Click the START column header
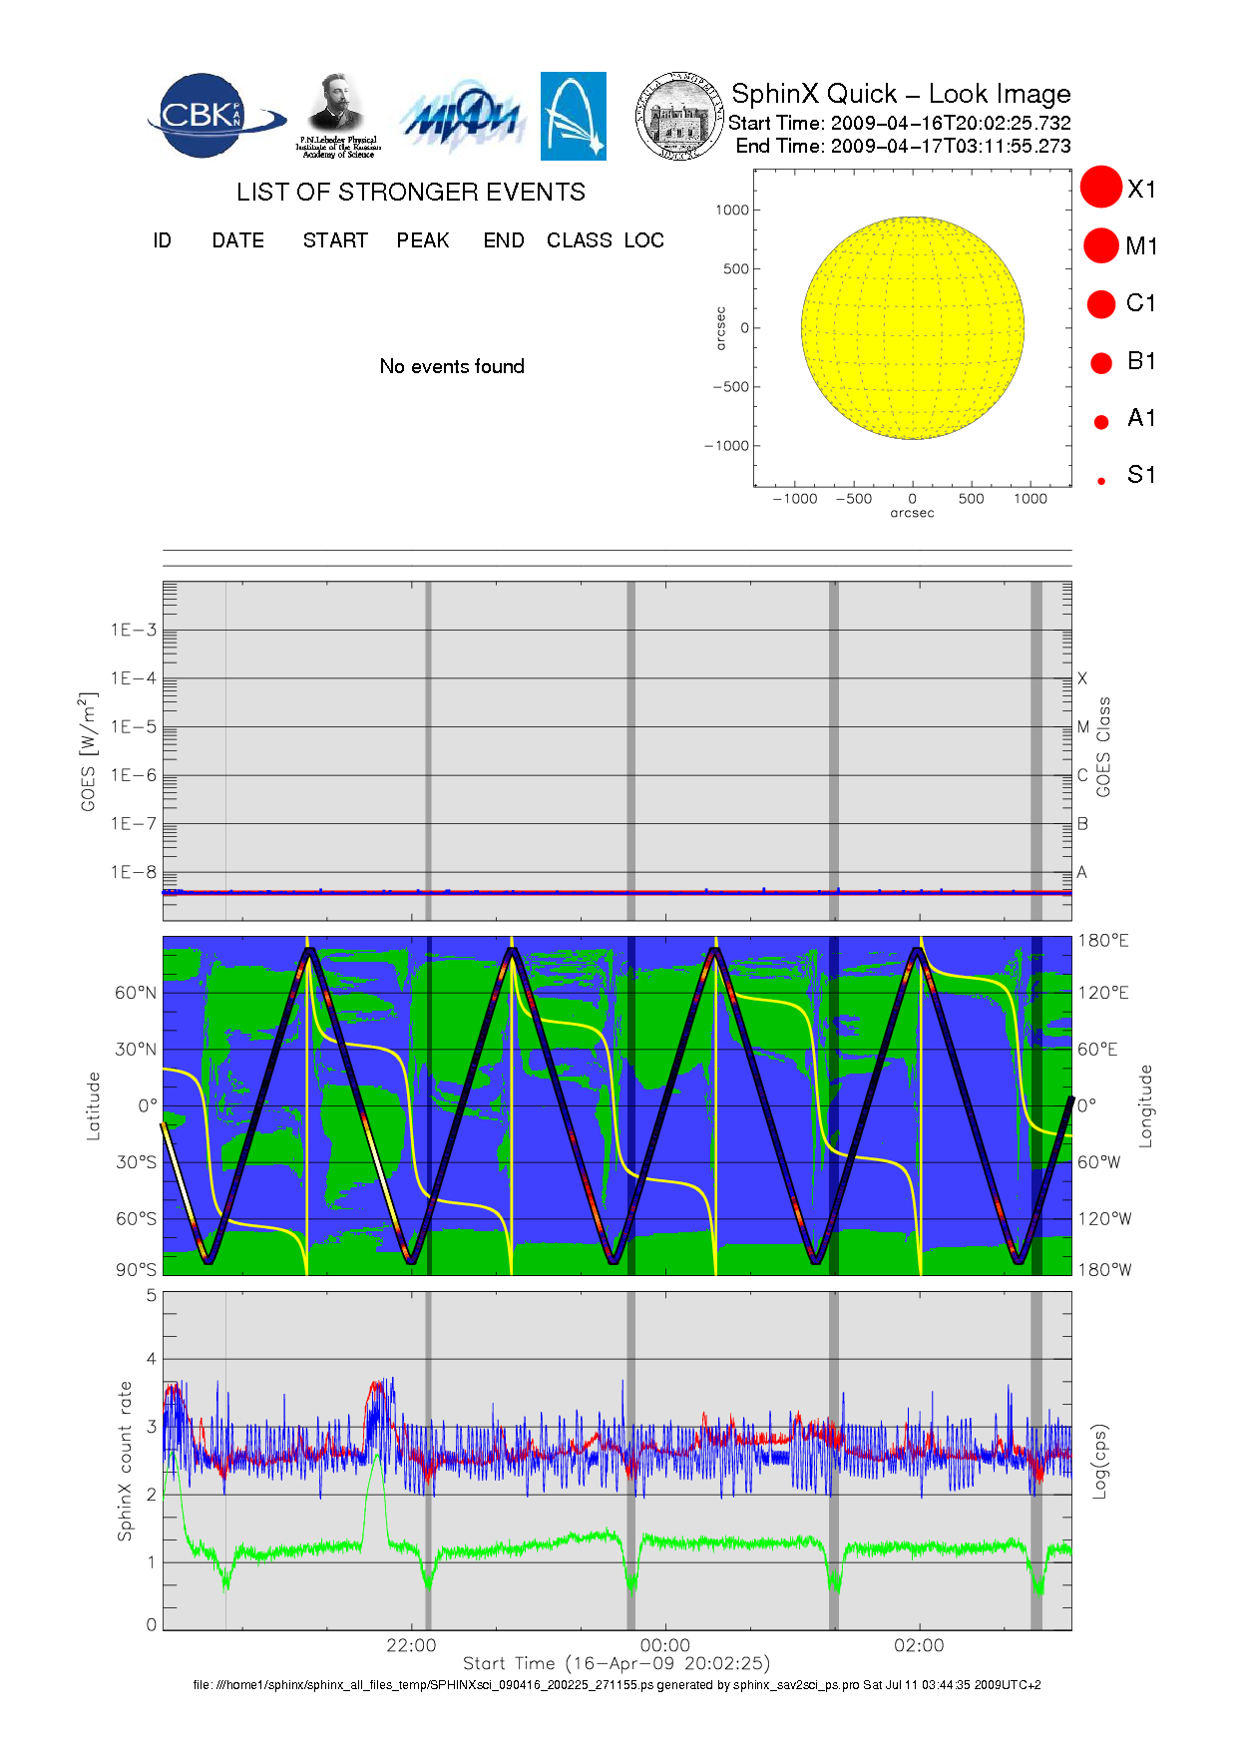Image resolution: width=1237 pixels, height=1750 pixels. click(335, 240)
